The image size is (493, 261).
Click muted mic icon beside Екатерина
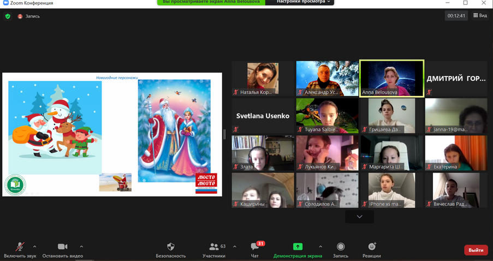(429, 167)
